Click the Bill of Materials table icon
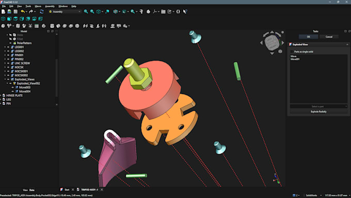The image size is (351, 198). pyautogui.click(x=37, y=26)
